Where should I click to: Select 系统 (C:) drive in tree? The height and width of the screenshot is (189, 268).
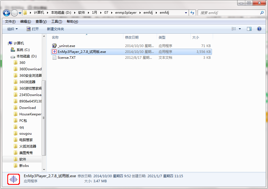pos(23,50)
